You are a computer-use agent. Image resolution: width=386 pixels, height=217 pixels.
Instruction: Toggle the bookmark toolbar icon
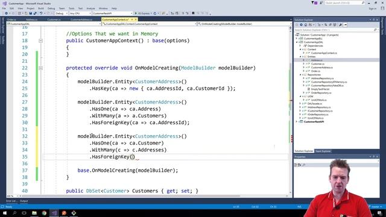click(193, 13)
